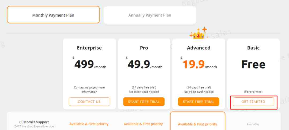
Task: Click the orange 19.9 price
Action: coord(193,64)
